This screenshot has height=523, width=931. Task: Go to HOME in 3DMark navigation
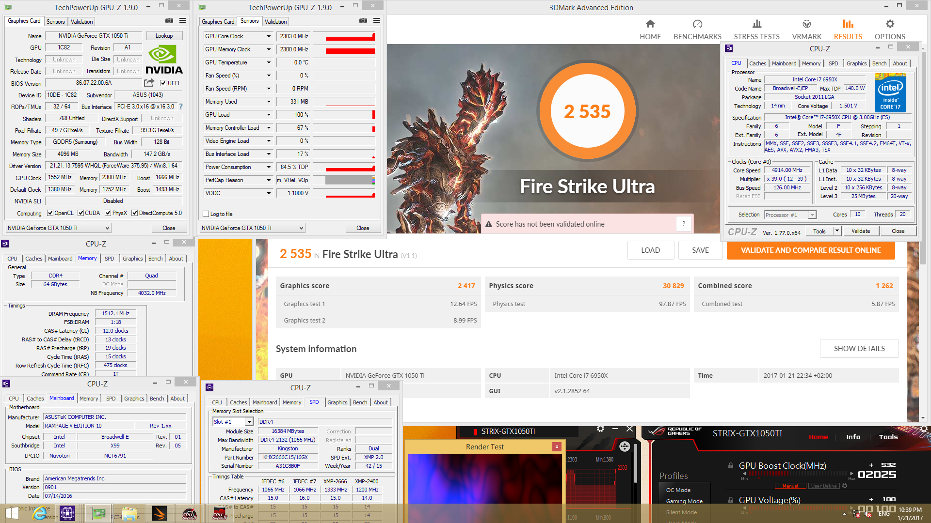[650, 30]
